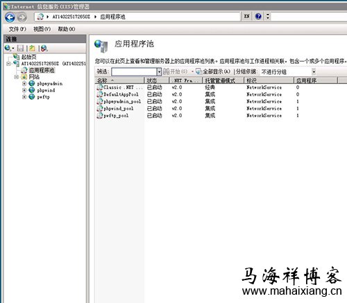Expand the phpwind site node
This screenshot has width=347, height=303.
[24, 90]
